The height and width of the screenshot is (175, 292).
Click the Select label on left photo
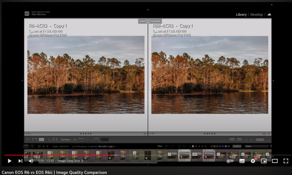pos(142,21)
